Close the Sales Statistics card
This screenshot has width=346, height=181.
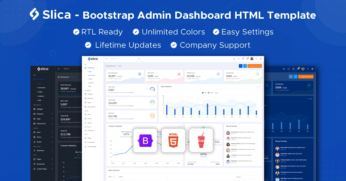[x=259, y=86]
